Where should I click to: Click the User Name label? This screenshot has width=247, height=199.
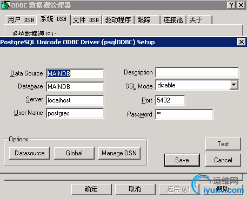pyautogui.click(x=29, y=113)
